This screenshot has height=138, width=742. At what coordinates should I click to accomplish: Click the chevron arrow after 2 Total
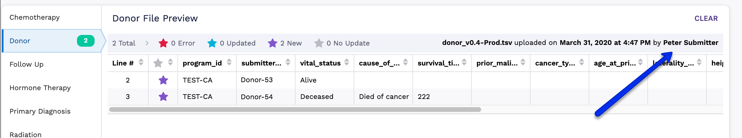pyautogui.click(x=147, y=43)
